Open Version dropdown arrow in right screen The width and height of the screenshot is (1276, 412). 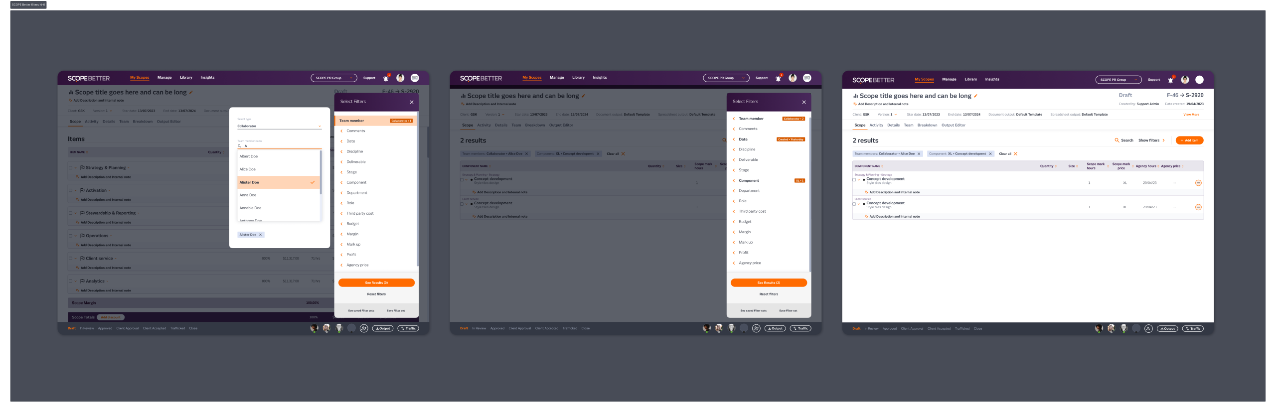click(x=895, y=115)
